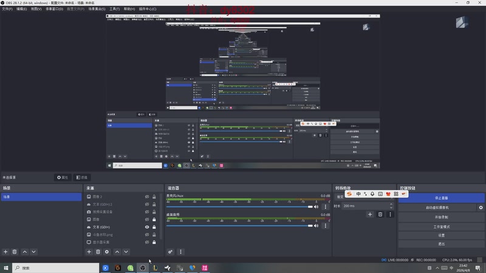Add a new source with plus icon

pos(89,252)
